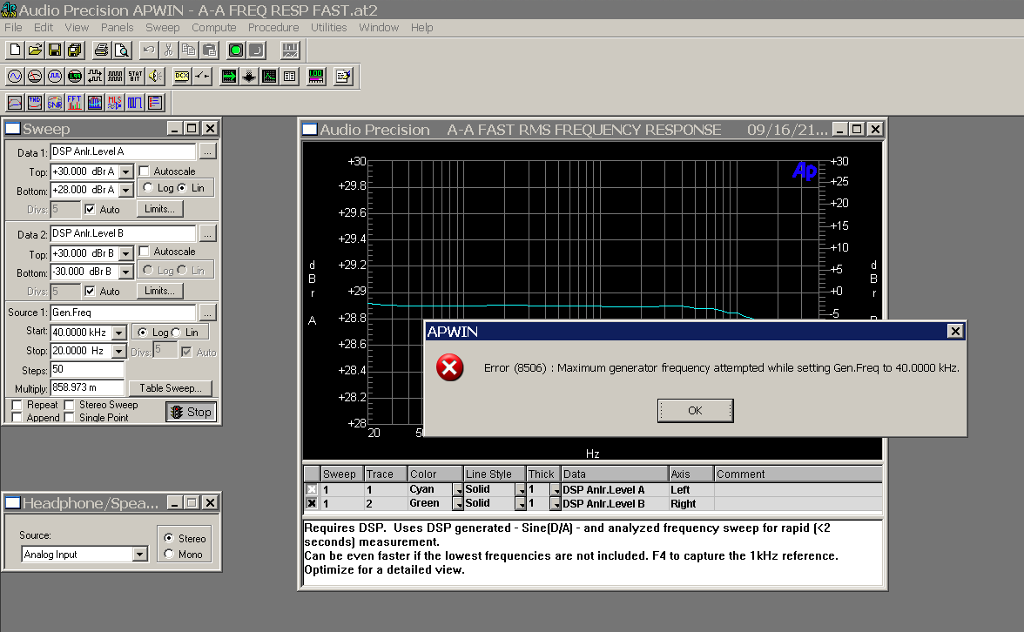Screen dimensions: 1024x632
Task: Open Data 2 Top units dropdown
Action: tap(126, 253)
